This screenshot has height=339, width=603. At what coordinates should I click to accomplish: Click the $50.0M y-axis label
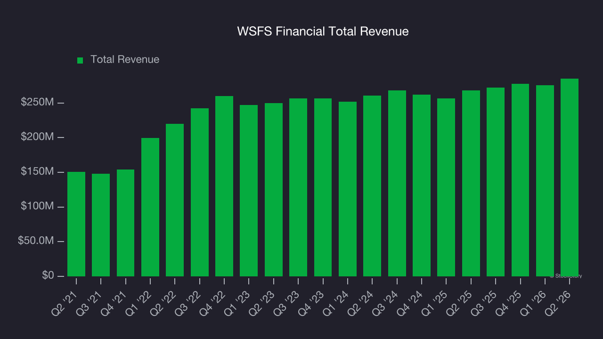35,241
